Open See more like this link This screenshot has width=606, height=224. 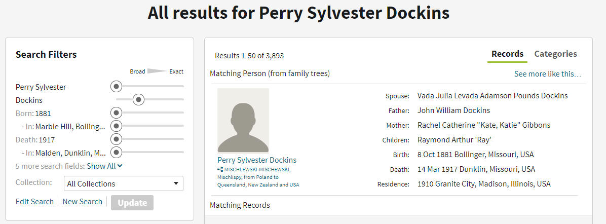(x=547, y=74)
